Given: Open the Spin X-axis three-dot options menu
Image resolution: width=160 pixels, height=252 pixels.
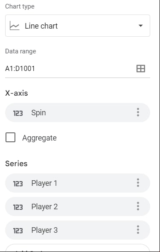Looking at the screenshot, I should pos(138,112).
